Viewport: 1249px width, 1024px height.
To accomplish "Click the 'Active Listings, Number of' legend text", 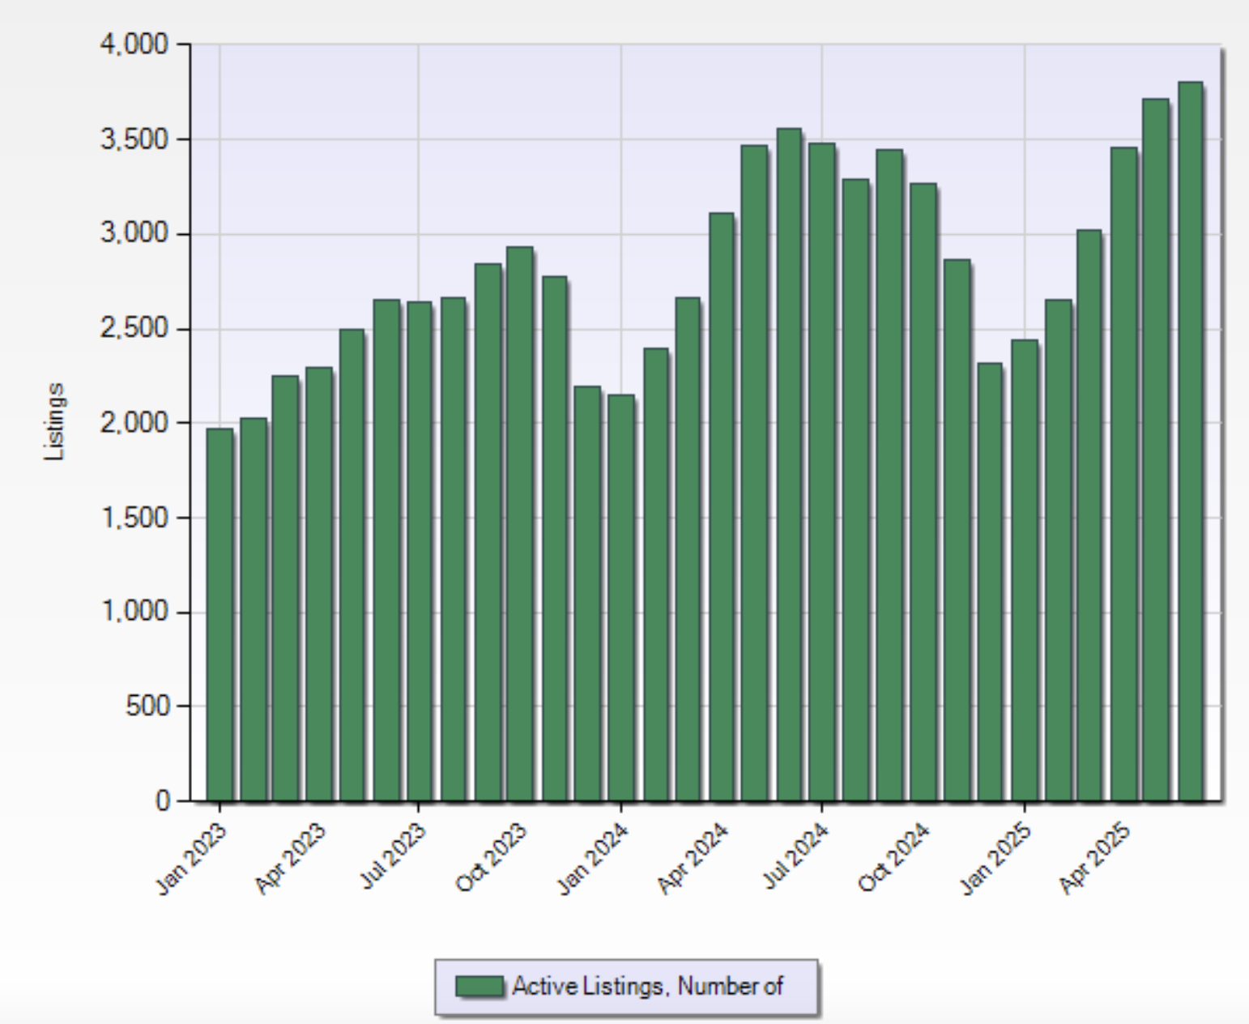I will click(x=647, y=986).
